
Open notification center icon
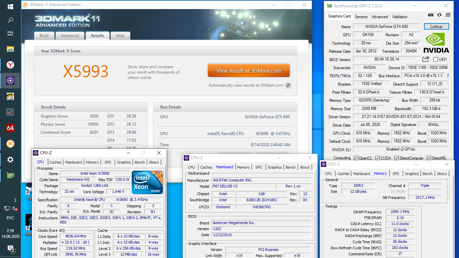[x=10, y=249]
